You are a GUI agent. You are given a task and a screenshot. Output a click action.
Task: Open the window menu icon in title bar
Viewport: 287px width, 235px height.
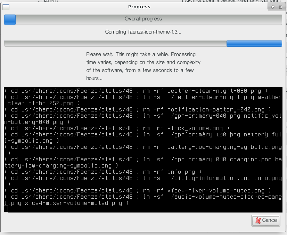6,7
